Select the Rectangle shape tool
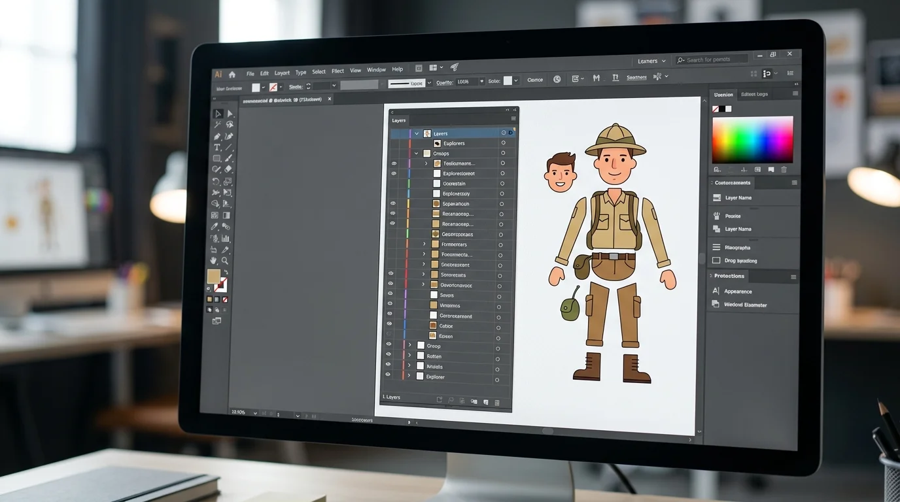The width and height of the screenshot is (900, 502). pyautogui.click(x=216, y=158)
